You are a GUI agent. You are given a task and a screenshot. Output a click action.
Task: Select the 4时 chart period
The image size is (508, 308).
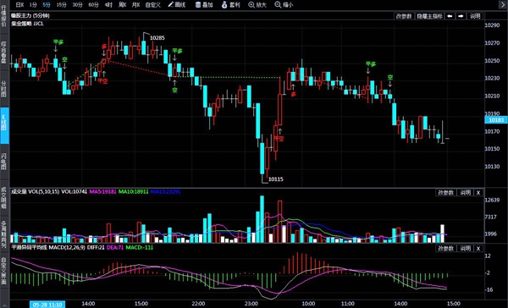pyautogui.click(x=108, y=4)
